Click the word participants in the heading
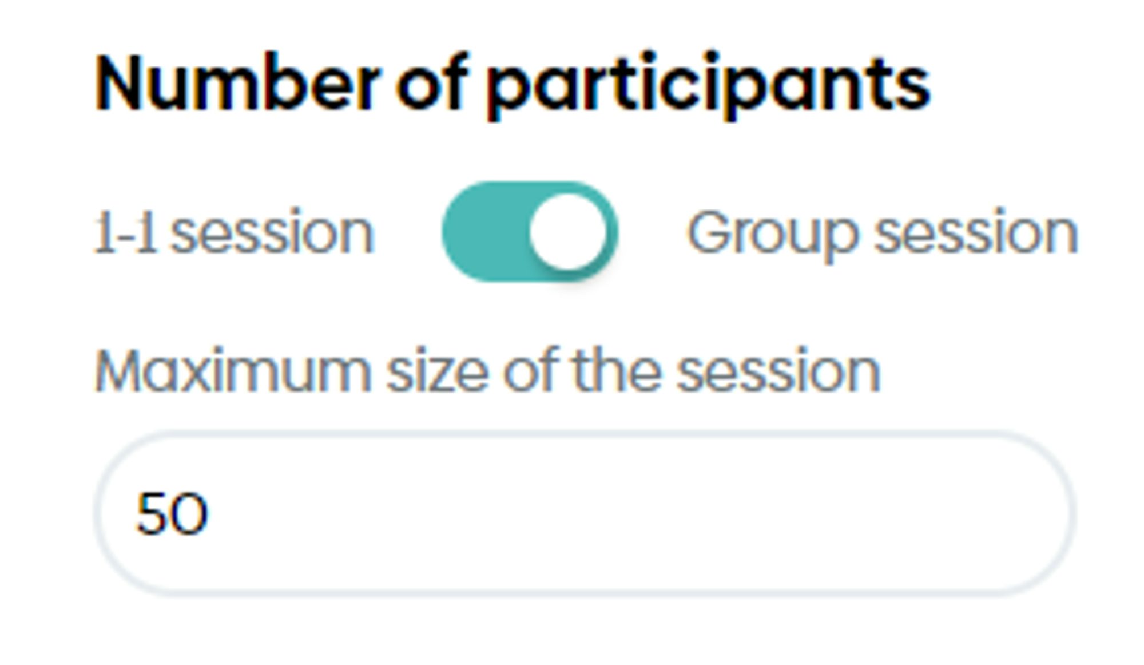This screenshot has width=1144, height=665. point(708,87)
